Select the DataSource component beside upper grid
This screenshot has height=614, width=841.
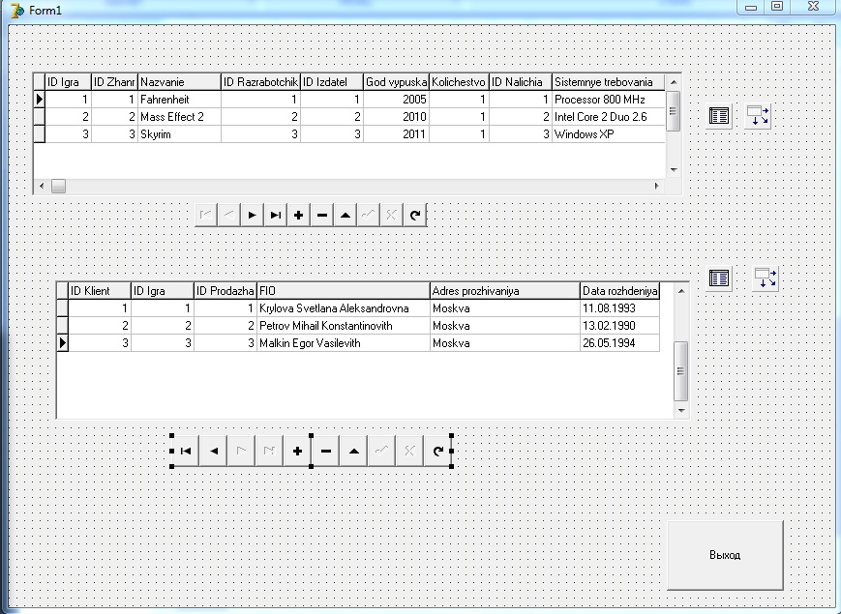pyautogui.click(x=758, y=116)
